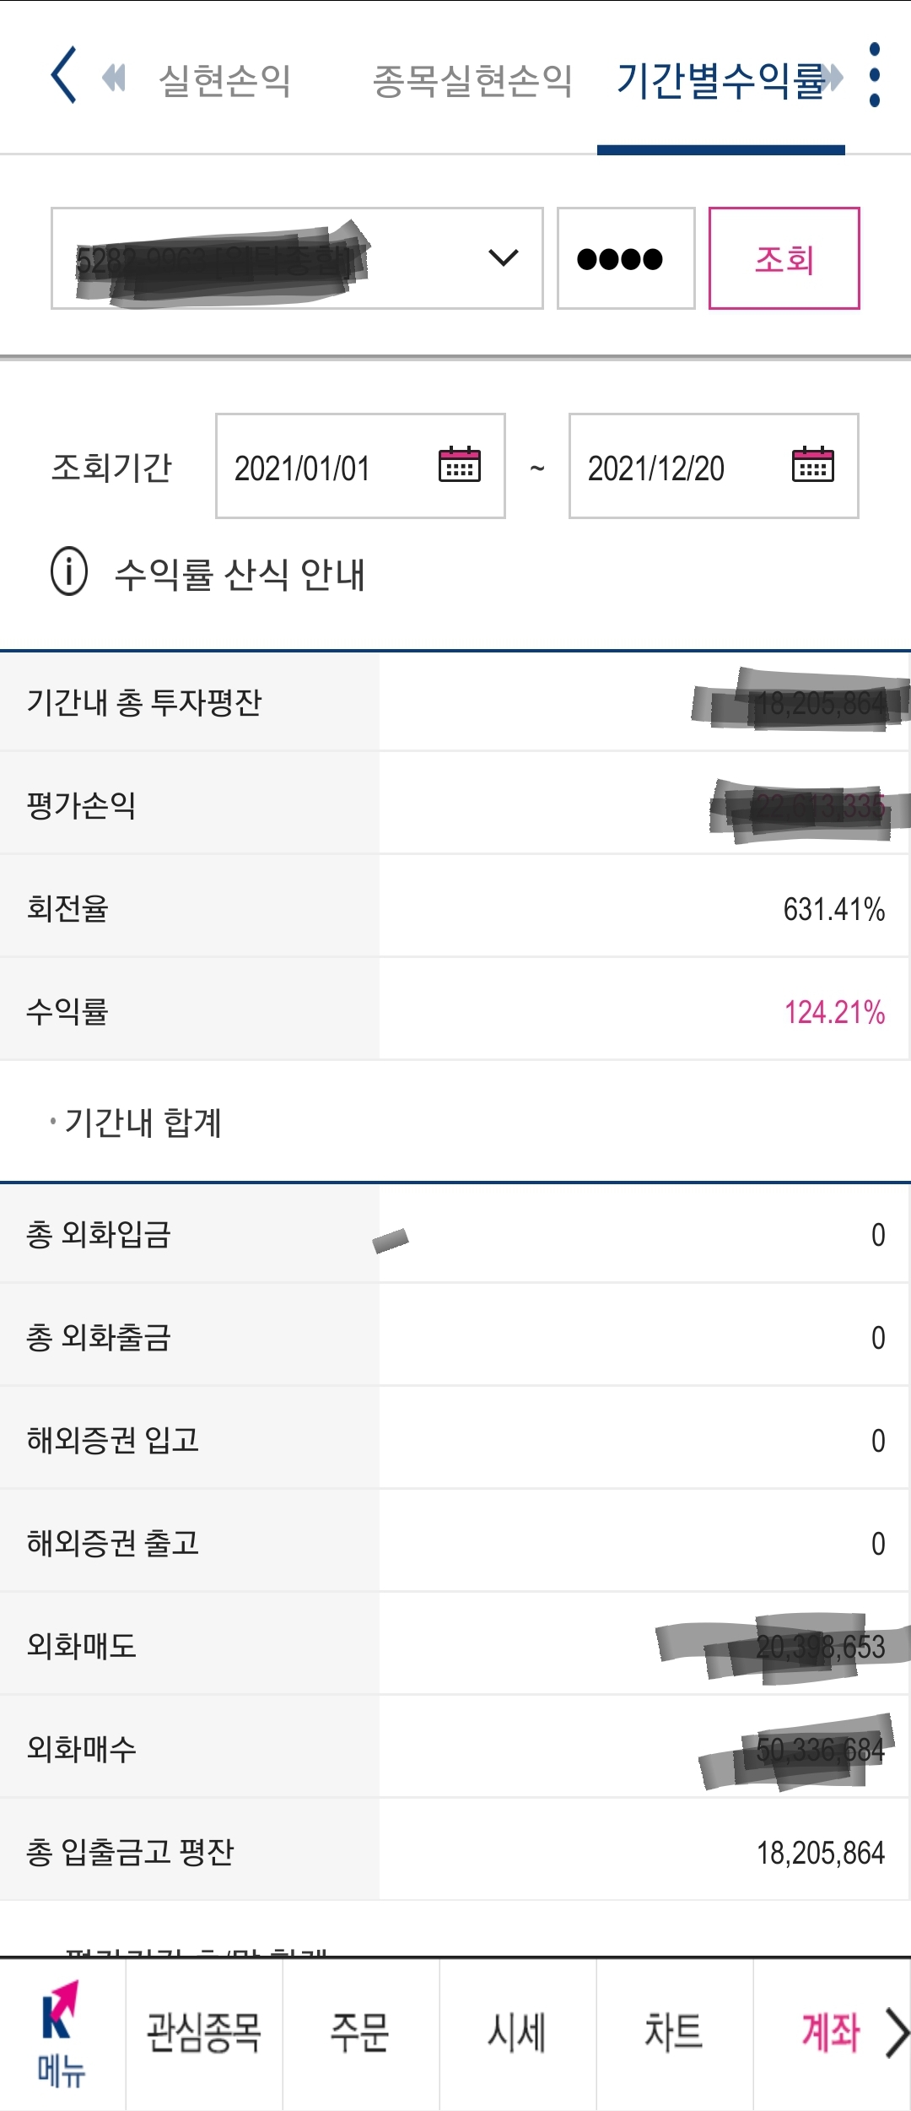This screenshot has width=911, height=2111.
Task: Switch to the 종목실현손익 tab
Action: coord(472,81)
